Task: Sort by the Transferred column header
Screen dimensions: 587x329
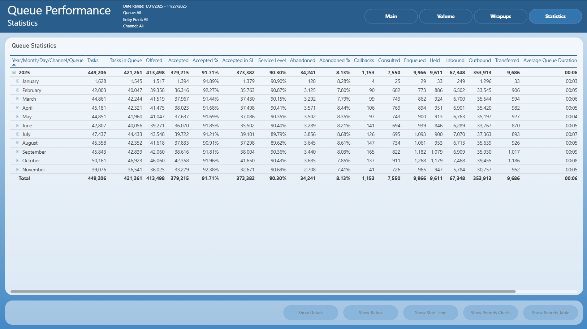Action: [x=507, y=60]
